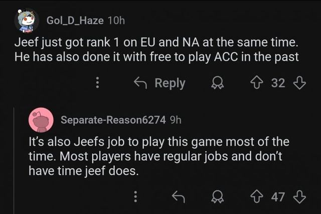This screenshot has height=214, width=321.
Task: Click the Separate-Reason6274 username
Action: pos(114,121)
